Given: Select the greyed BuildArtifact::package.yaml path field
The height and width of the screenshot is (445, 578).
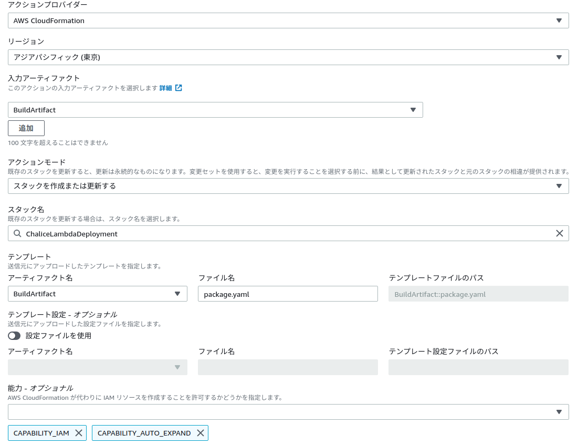Looking at the screenshot, I should point(478,294).
